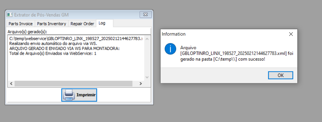Click the left arrow of horizontal scrollbar
Screen dimensions: 322x122
pos(11,84)
